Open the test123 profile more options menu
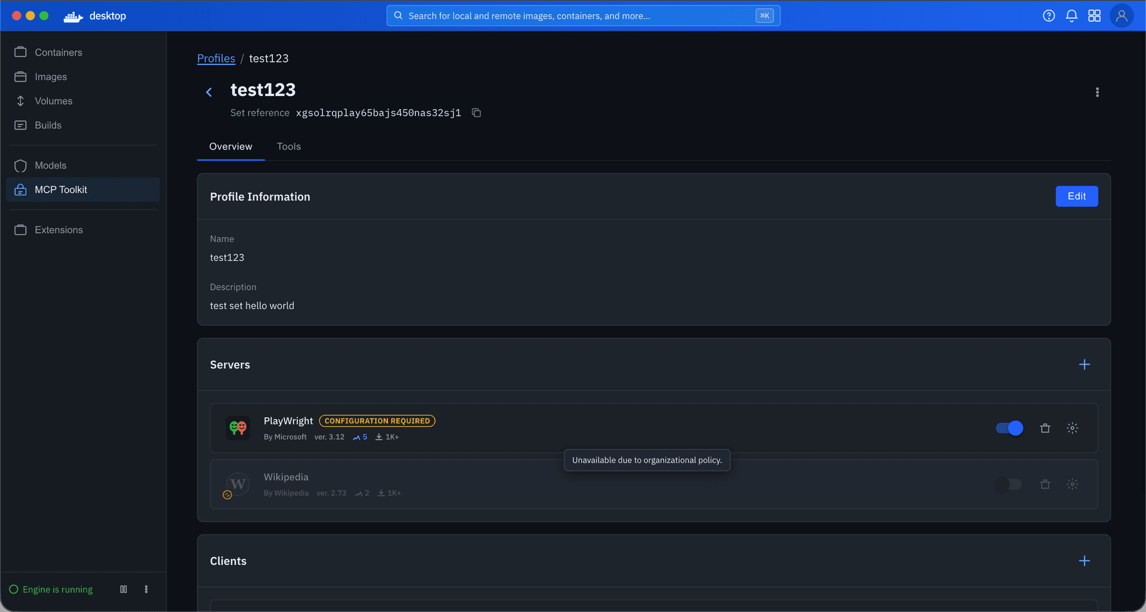The height and width of the screenshot is (612, 1146). point(1096,93)
